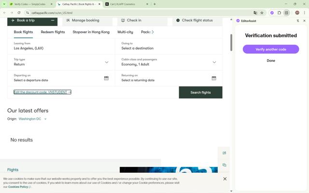The width and height of the screenshot is (309, 193).
Task: Click scrollbar up arrow
Action: 231,19
